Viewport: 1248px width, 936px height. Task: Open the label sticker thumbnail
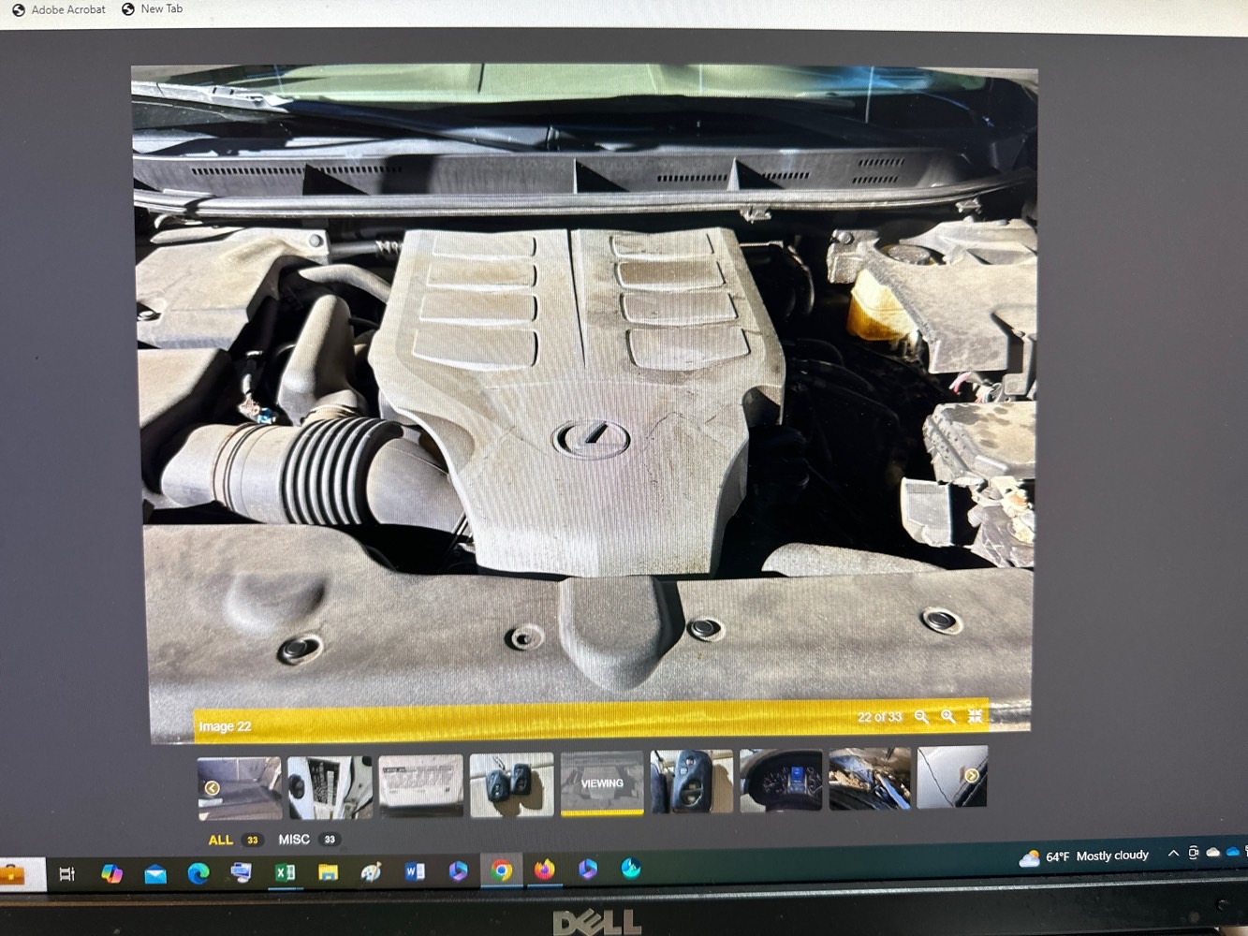(420, 785)
